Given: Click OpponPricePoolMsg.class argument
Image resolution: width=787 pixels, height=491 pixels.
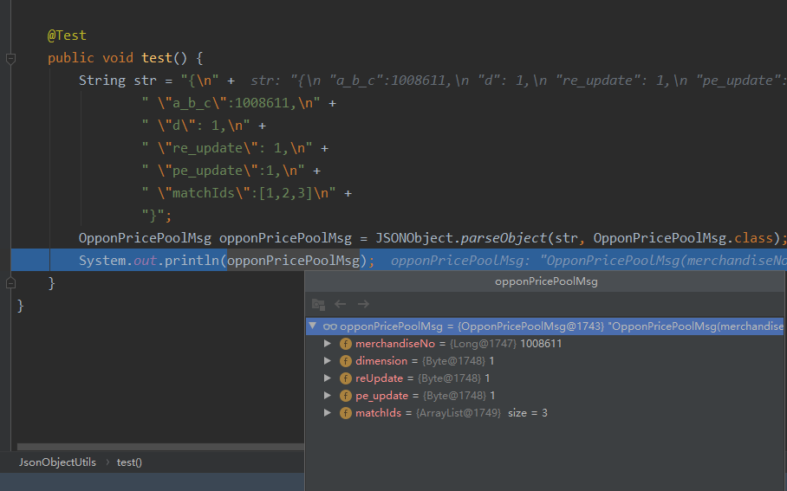Looking at the screenshot, I should 683,238.
